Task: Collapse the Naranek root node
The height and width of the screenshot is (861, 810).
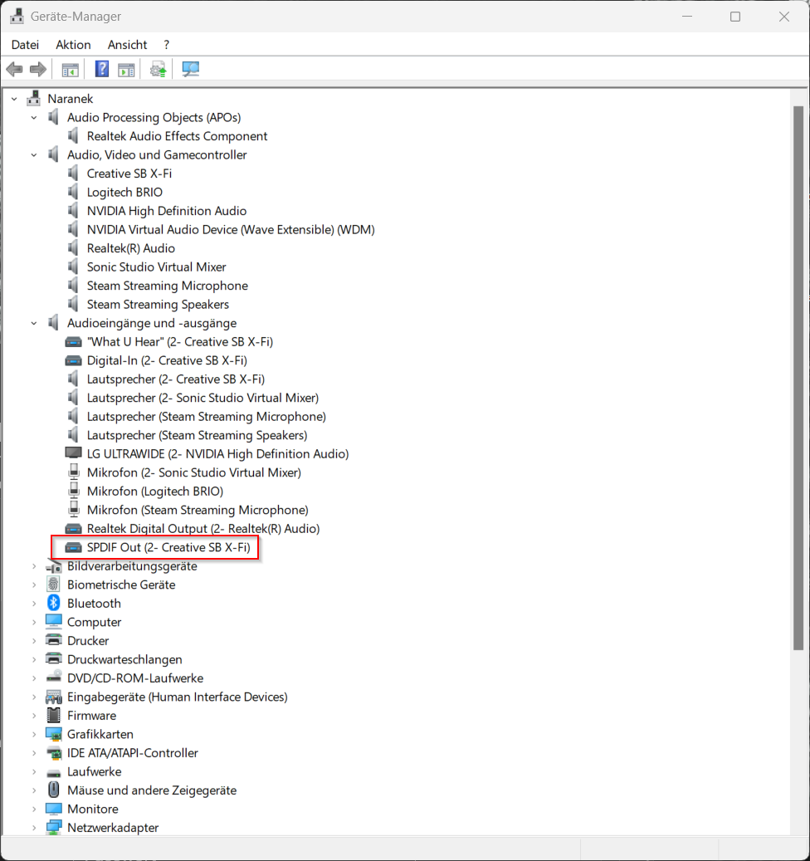Action: (x=14, y=99)
